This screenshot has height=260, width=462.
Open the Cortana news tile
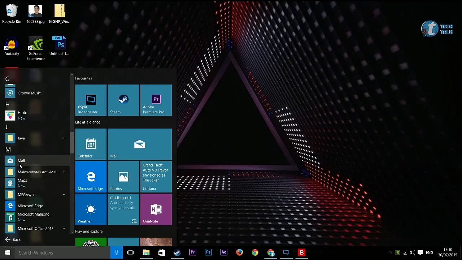point(156,177)
